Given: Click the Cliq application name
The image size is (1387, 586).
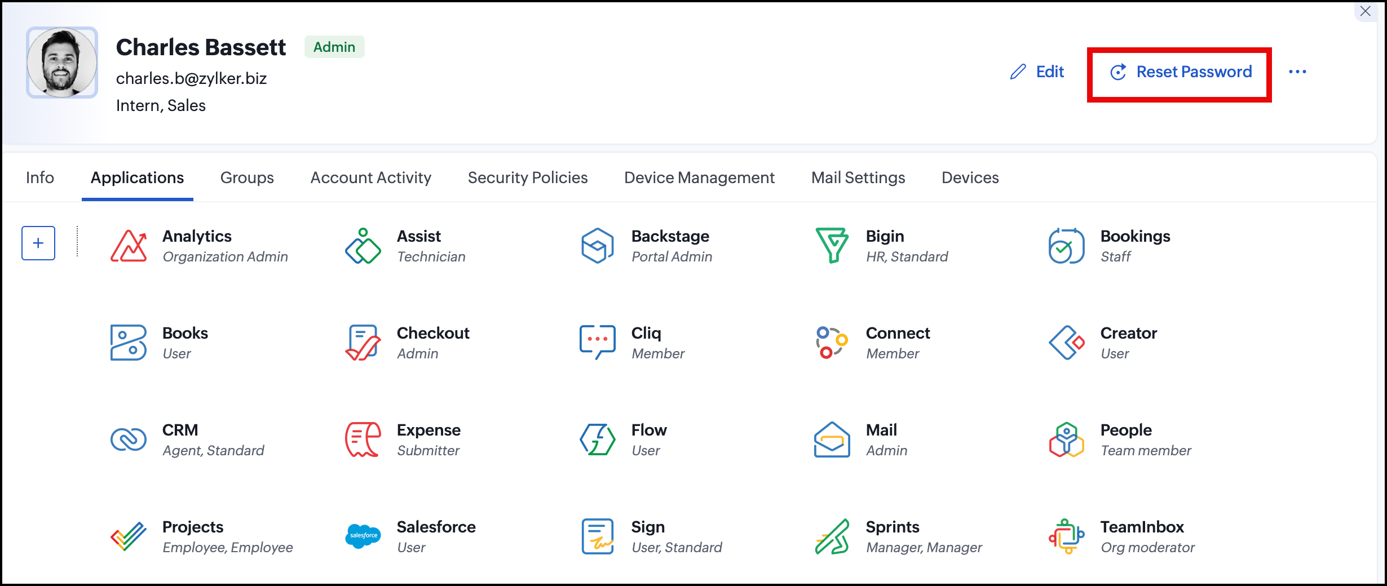Looking at the screenshot, I should tap(646, 333).
